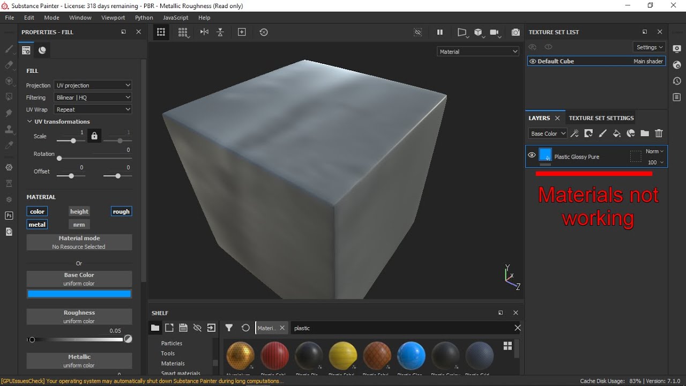Click the Metallic uniform color button
Screen dimensions: 686x386
pyautogui.click(x=79, y=361)
